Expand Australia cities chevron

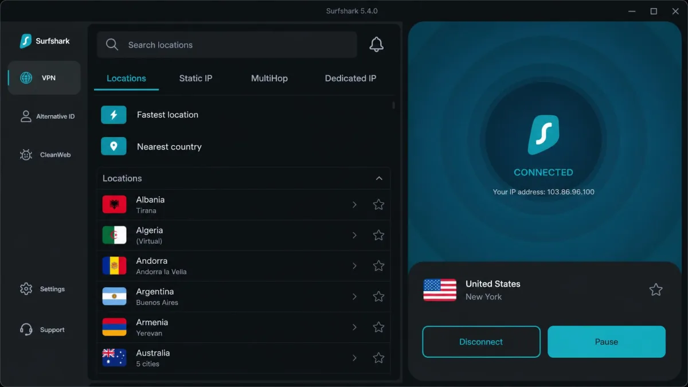click(x=354, y=358)
